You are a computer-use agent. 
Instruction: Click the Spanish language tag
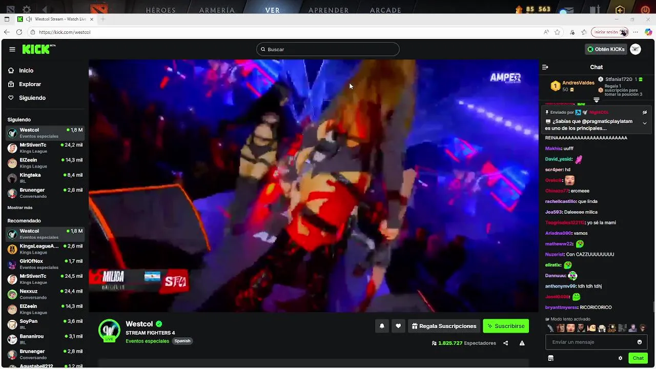(x=182, y=341)
